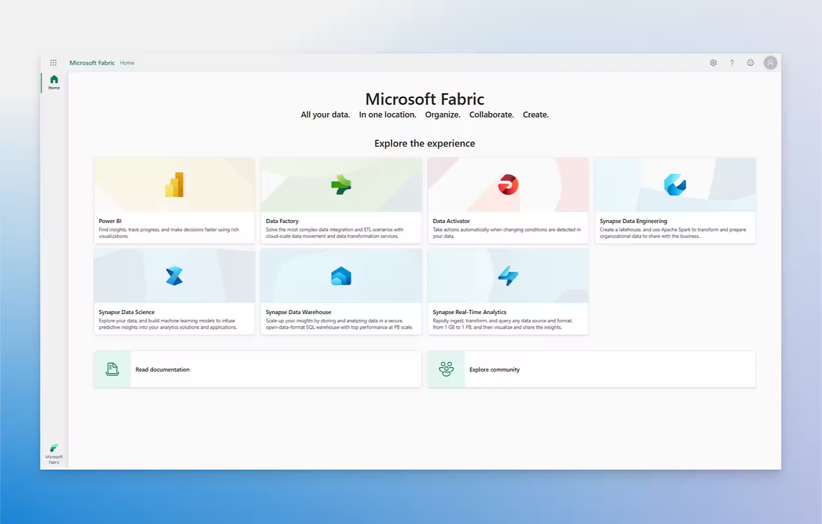The height and width of the screenshot is (524, 822).
Task: Click the Synapse Data Warehouse icon
Action: coord(341,275)
